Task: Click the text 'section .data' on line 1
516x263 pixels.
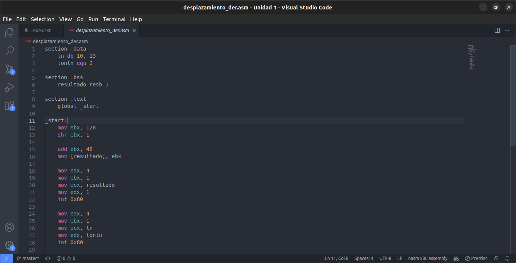Action: pos(66,49)
